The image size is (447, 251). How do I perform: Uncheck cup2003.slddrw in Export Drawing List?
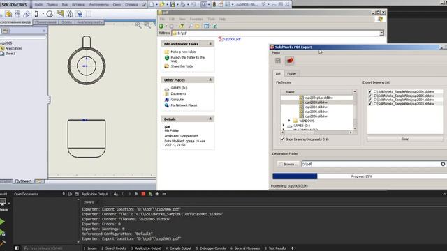click(370, 104)
